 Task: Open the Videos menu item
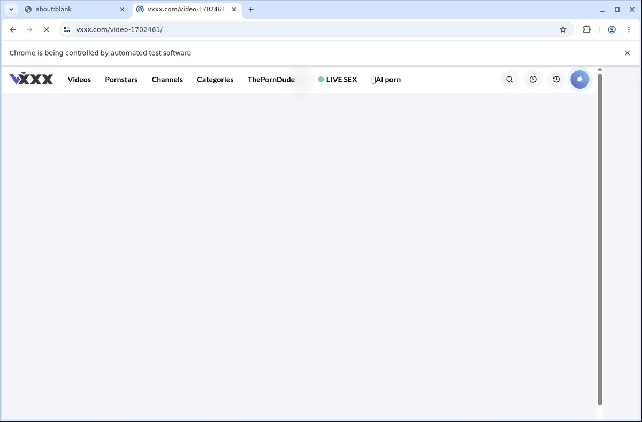pos(79,80)
